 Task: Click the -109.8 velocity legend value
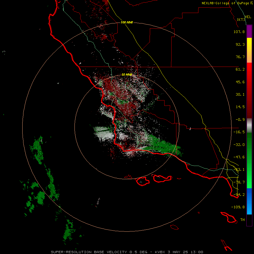(x=238, y=207)
